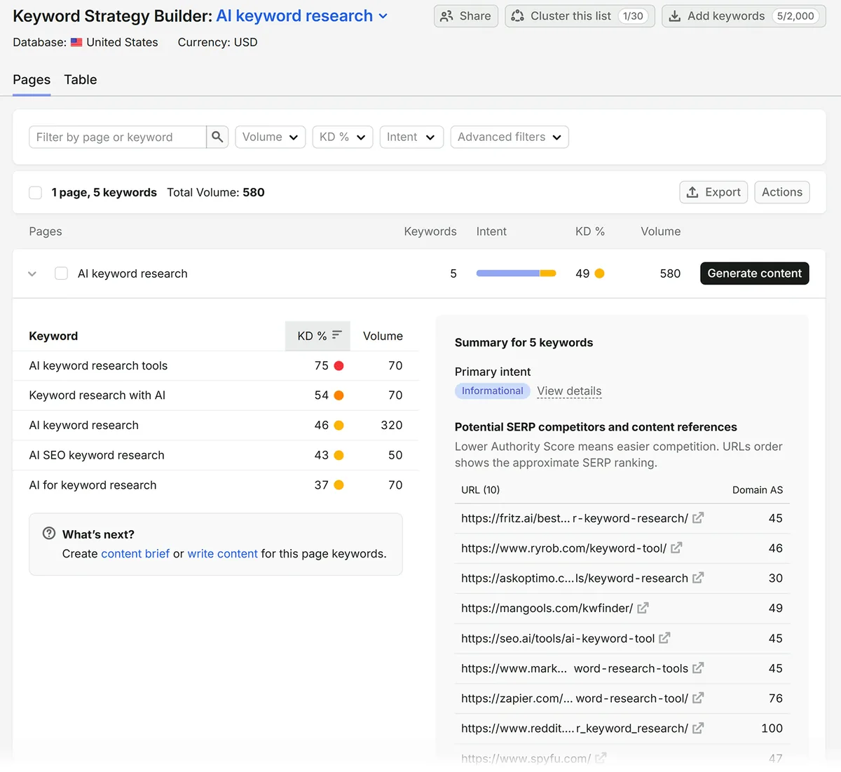The width and height of the screenshot is (841, 772).
Task: Open the Advanced filters dropdown
Action: pyautogui.click(x=510, y=137)
